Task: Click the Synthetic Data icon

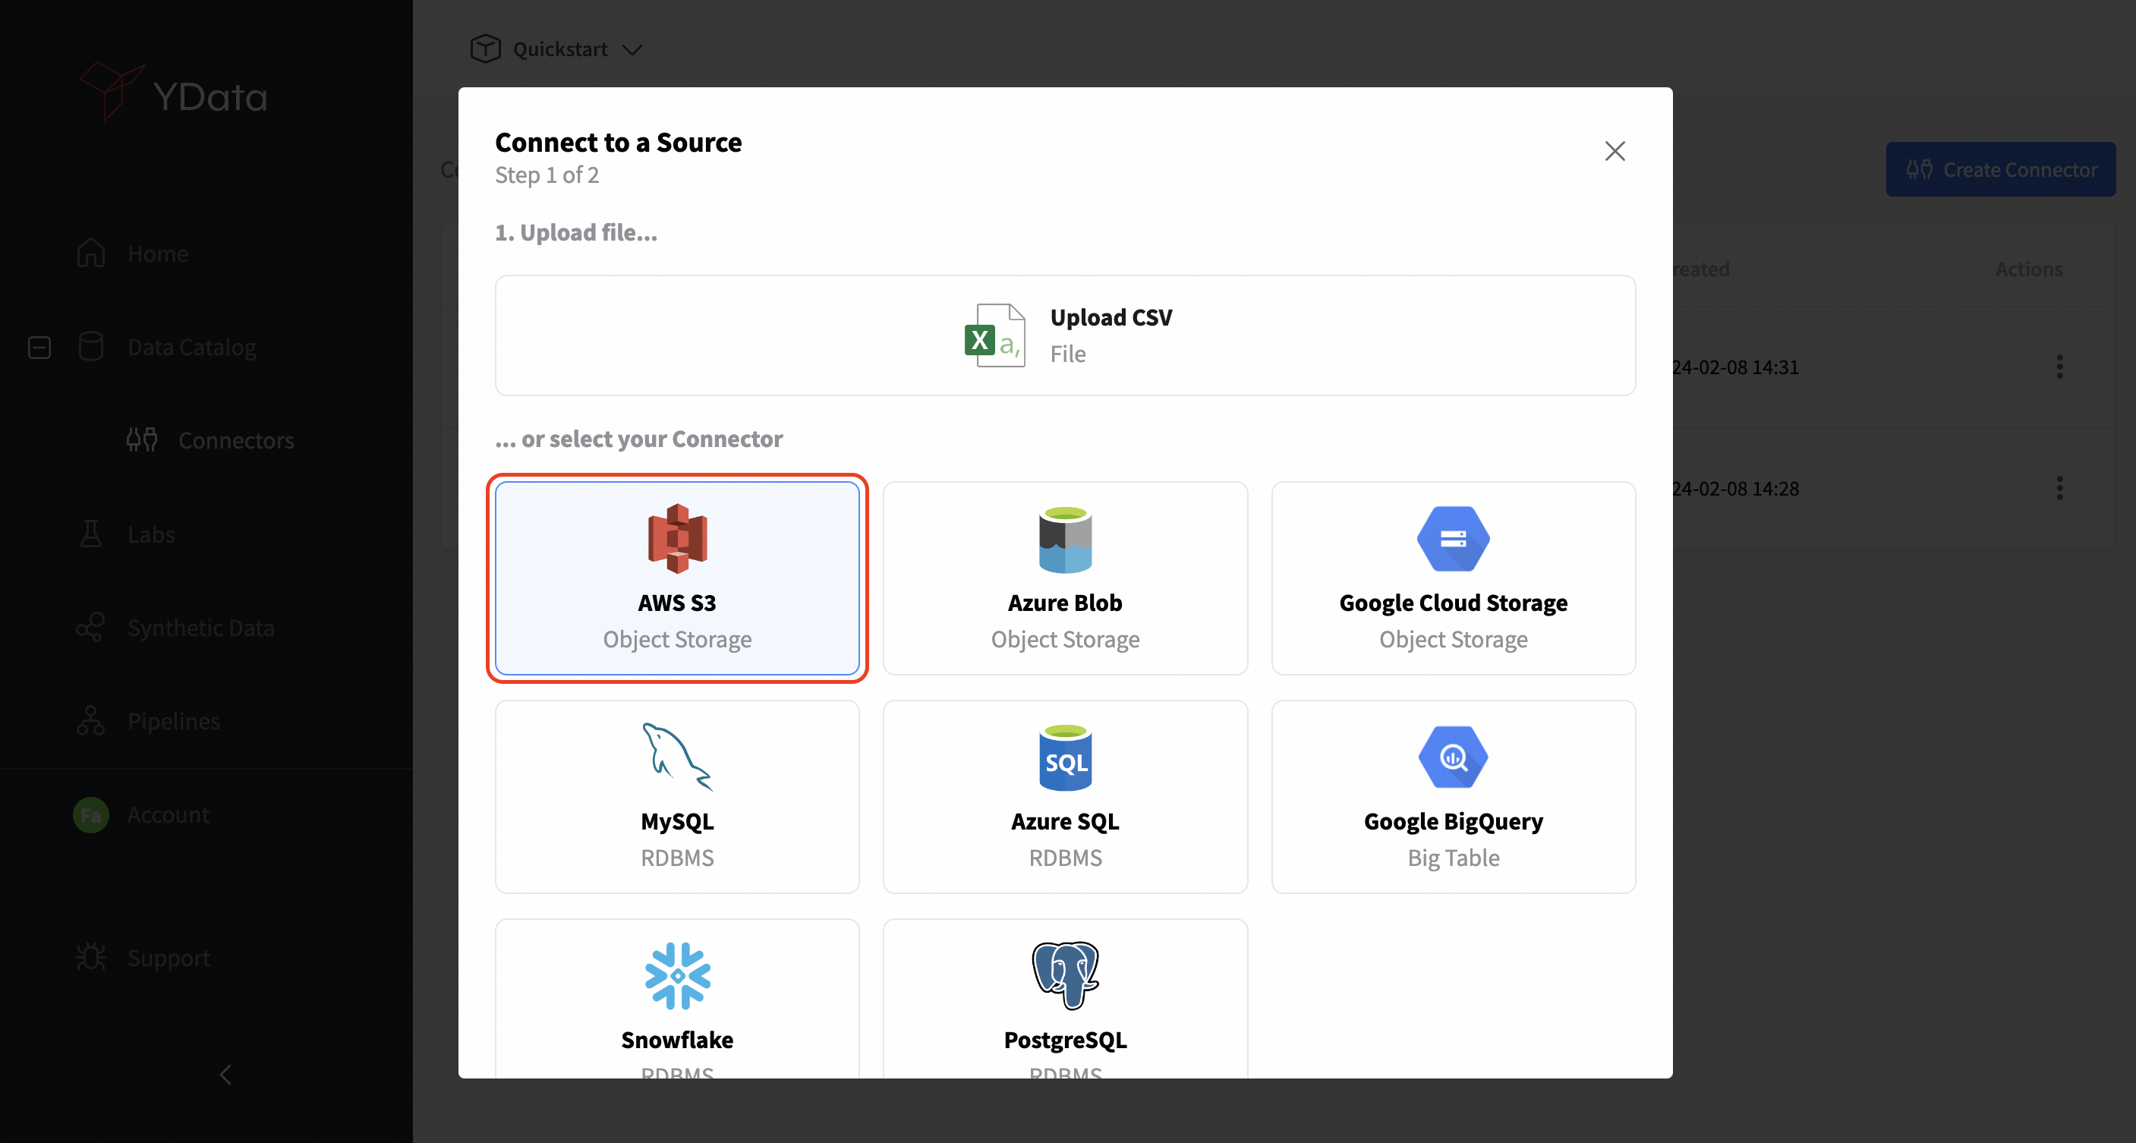Action: tap(90, 628)
